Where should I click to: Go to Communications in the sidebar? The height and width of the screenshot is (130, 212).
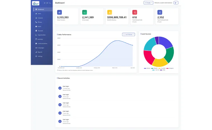(x=43, y=43)
